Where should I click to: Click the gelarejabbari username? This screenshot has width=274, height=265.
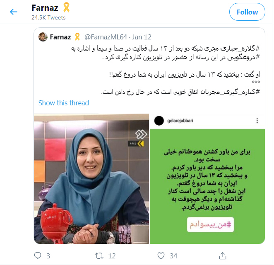[x=180, y=121]
